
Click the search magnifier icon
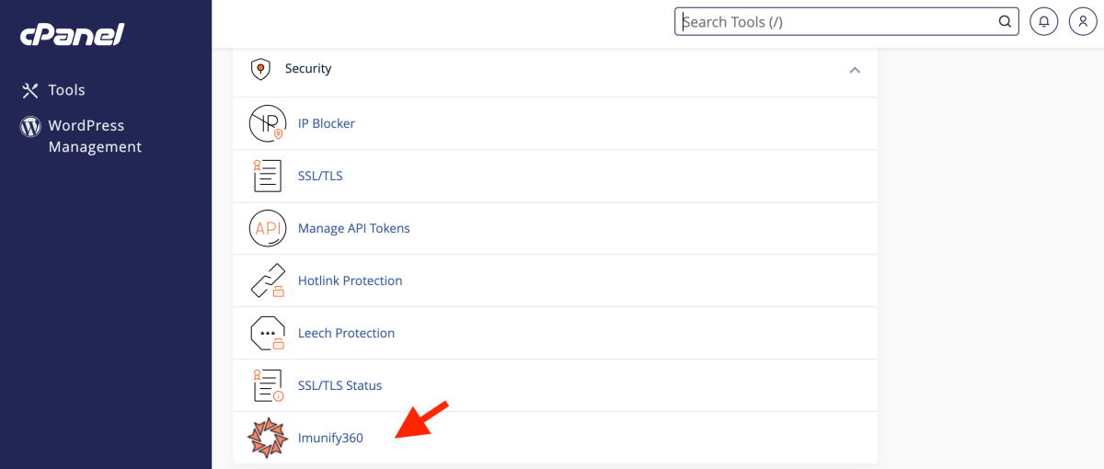[x=1005, y=22]
